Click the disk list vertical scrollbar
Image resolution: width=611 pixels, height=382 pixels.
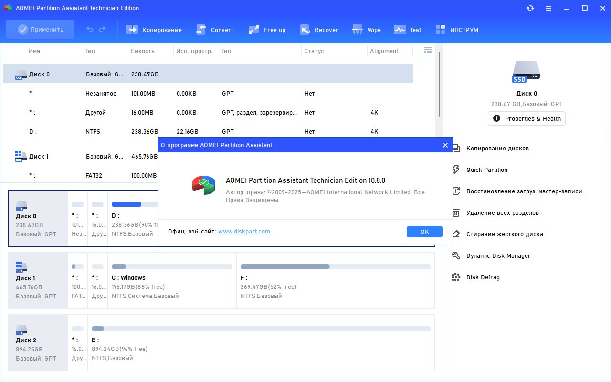point(439,85)
